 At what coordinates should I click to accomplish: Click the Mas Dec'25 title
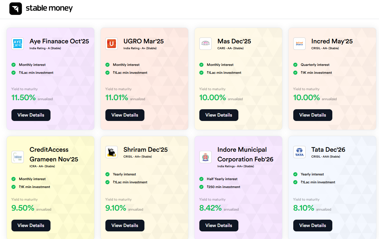tap(234, 41)
